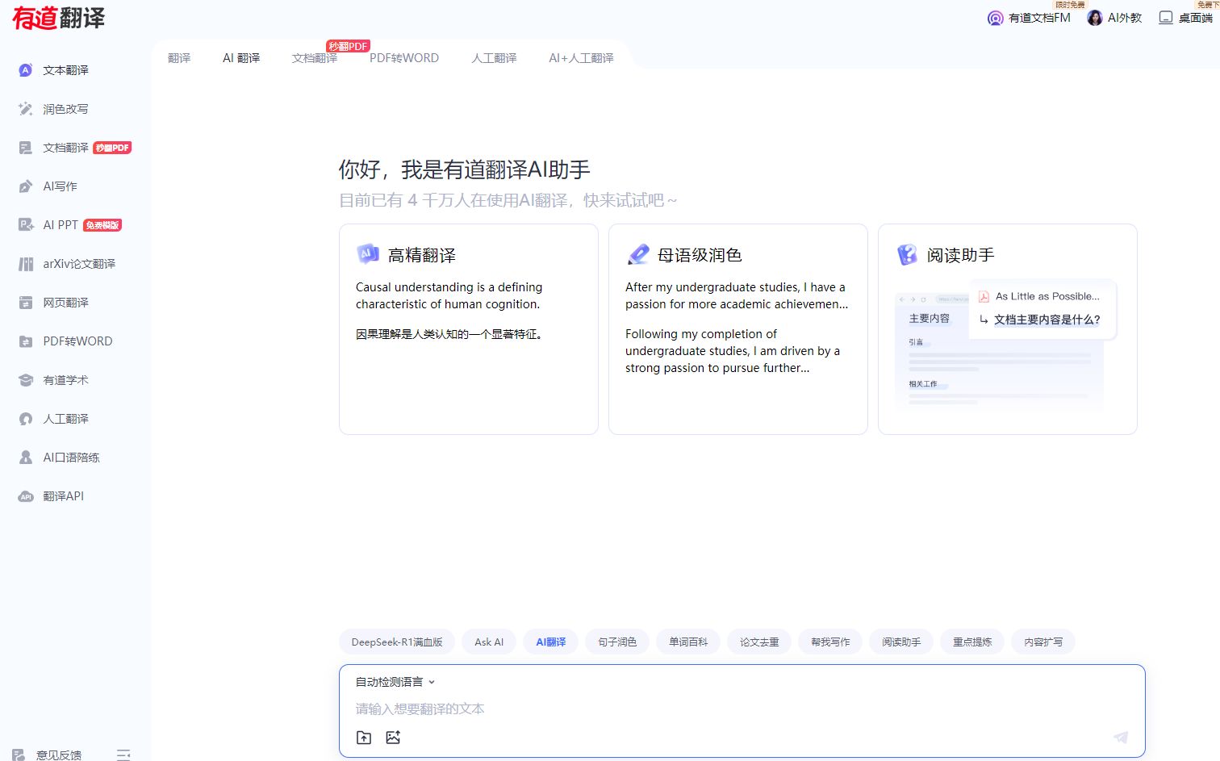The image size is (1220, 761).
Task: Click the PDF转WORD folder icon in sidebar
Action: (x=26, y=341)
